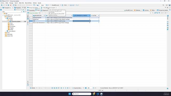Screen dimensions: 171x96
Task: Click the transaction mode filter icon
Action: click(x=34, y=5)
